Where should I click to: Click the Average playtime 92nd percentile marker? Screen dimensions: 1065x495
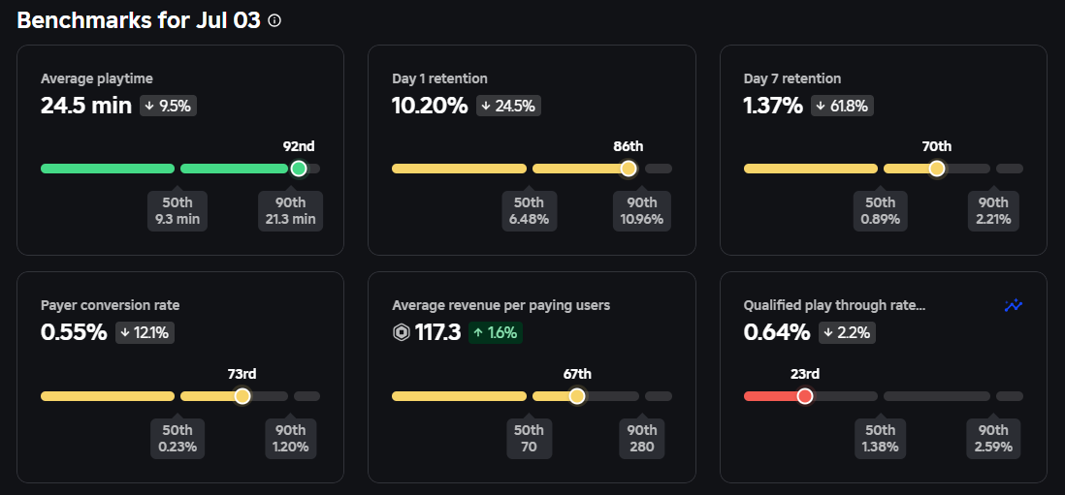click(299, 169)
